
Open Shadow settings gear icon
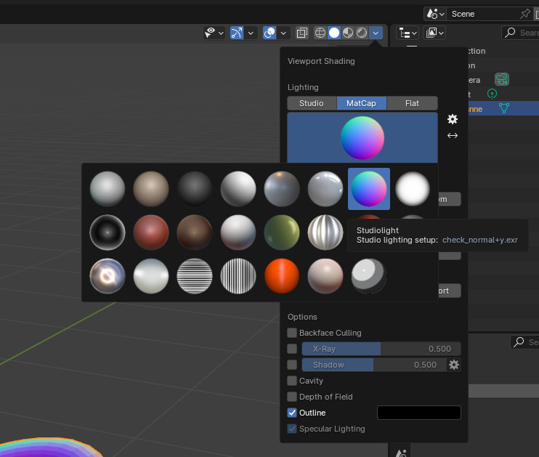coord(454,365)
